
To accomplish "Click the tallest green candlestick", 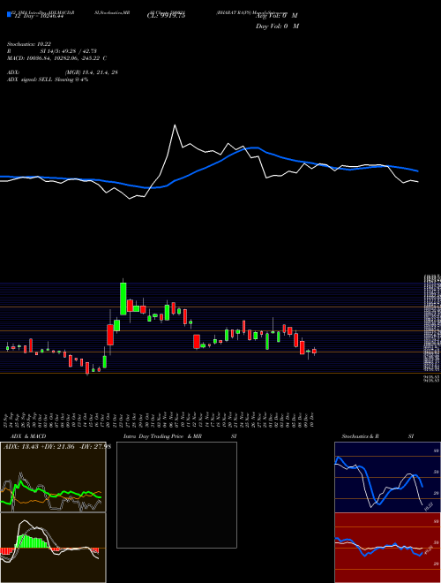I will coord(123,299).
